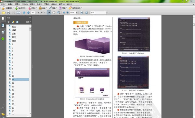Open the Comments panel sidebar icon
This screenshot has height=118, width=195.
click(3, 114)
